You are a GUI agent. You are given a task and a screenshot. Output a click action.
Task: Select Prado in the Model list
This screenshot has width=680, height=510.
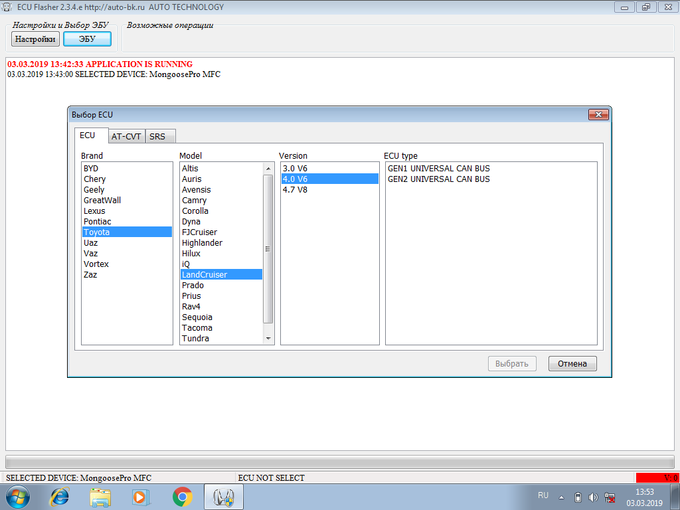(222, 286)
